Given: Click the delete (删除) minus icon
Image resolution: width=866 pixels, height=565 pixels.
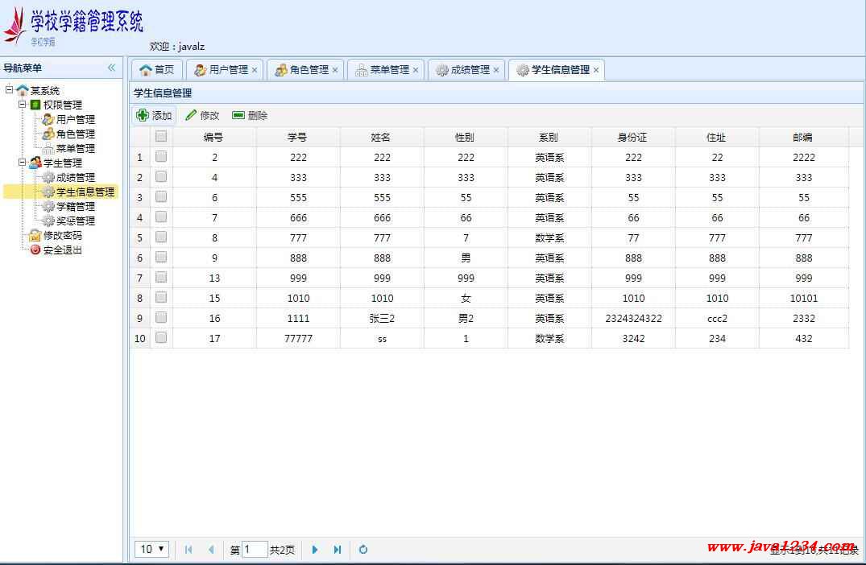Looking at the screenshot, I should tap(238, 115).
